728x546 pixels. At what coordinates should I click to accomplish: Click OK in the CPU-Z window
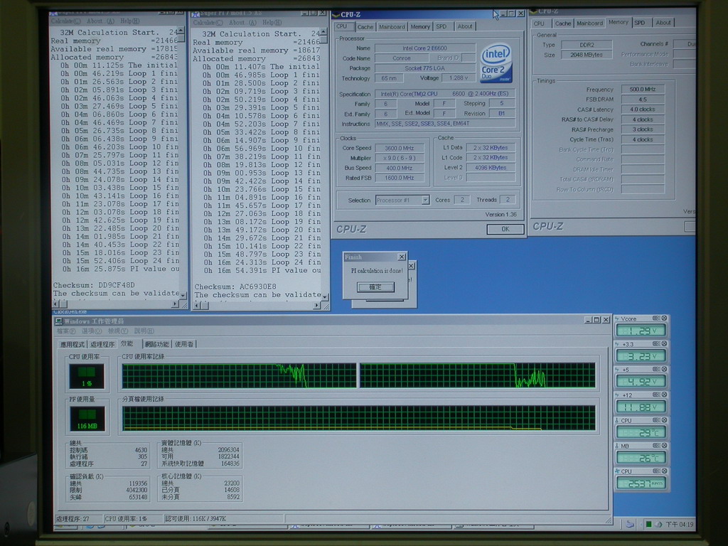[505, 229]
